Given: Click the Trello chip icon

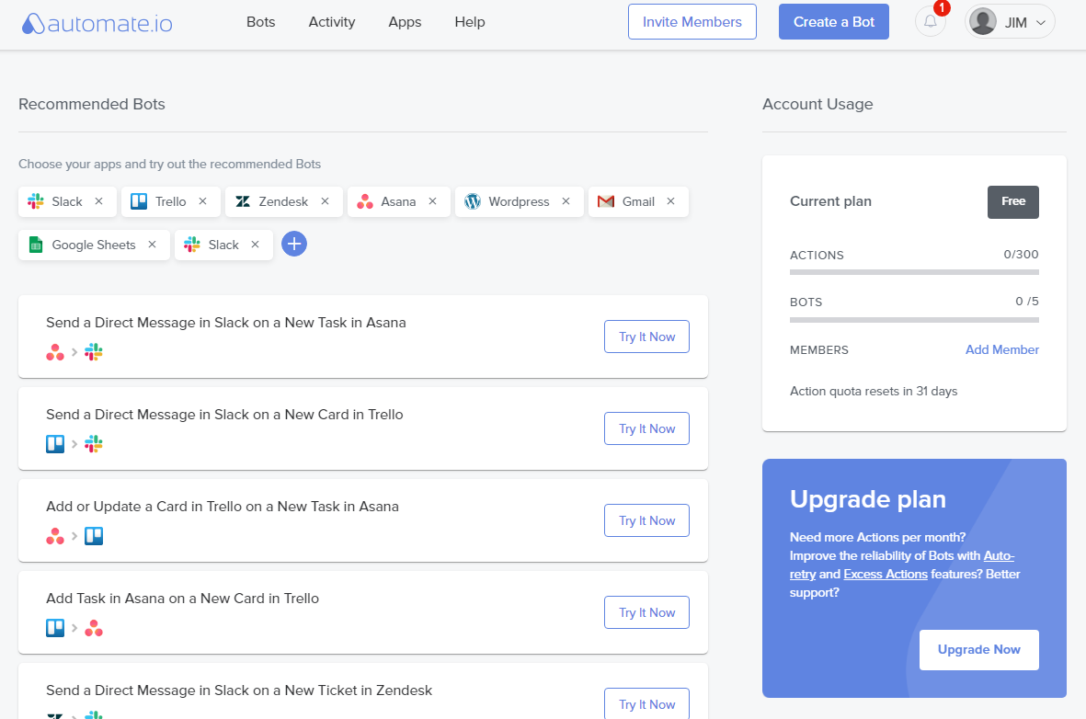Looking at the screenshot, I should pos(139,201).
